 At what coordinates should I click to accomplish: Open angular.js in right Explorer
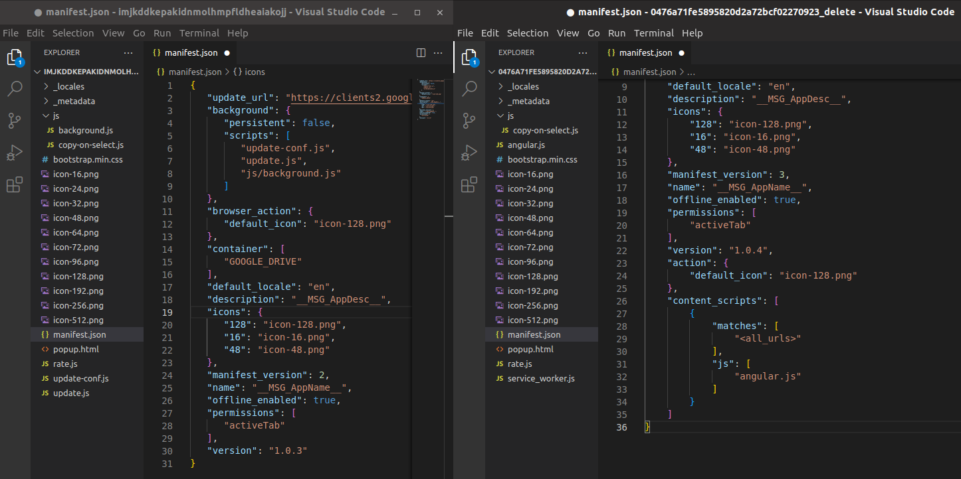click(x=542, y=145)
